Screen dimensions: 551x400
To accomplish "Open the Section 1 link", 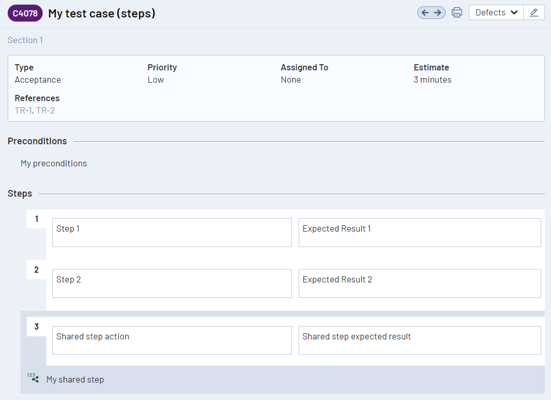I will click(25, 40).
